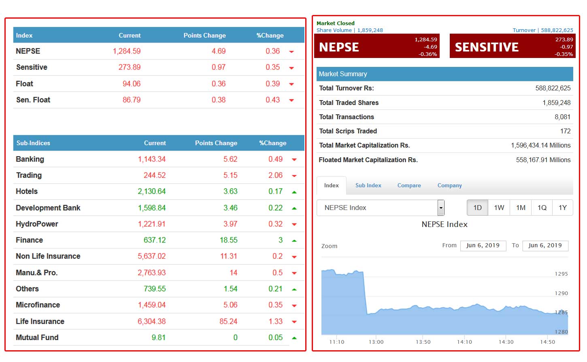The height and width of the screenshot is (362, 587).
Task: Click the Trading sub-index name
Action: coord(29,176)
